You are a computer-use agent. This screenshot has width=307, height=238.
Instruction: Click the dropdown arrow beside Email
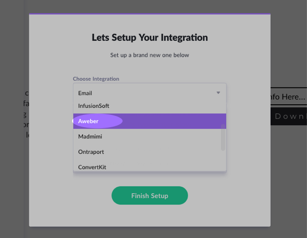point(218,93)
